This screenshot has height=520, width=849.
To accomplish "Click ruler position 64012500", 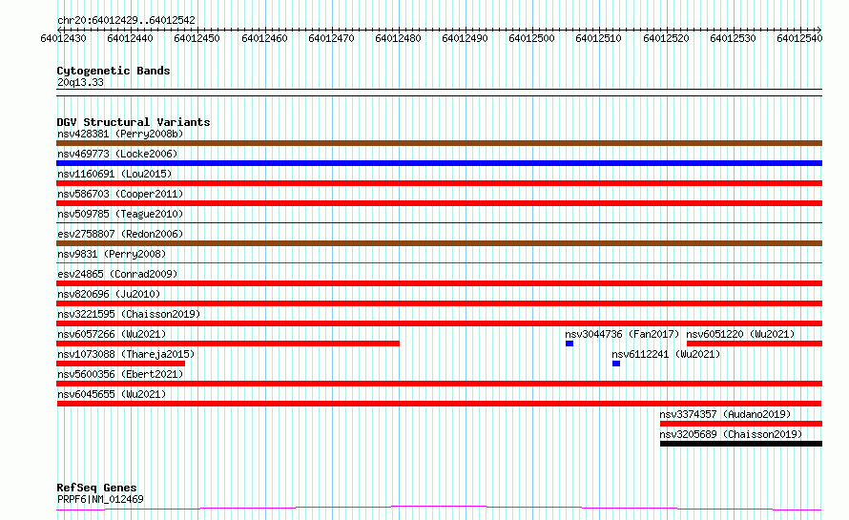I will click(531, 38).
